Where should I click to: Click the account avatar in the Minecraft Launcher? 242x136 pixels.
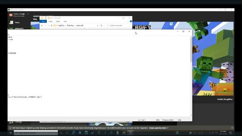tap(11, 15)
